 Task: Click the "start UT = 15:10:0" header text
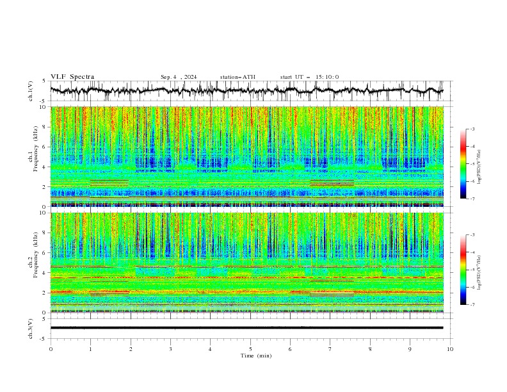[x=309, y=77]
